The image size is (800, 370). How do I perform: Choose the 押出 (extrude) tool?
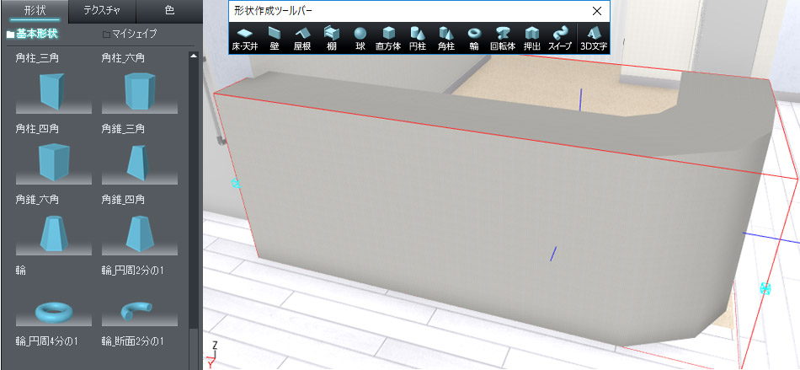532,38
